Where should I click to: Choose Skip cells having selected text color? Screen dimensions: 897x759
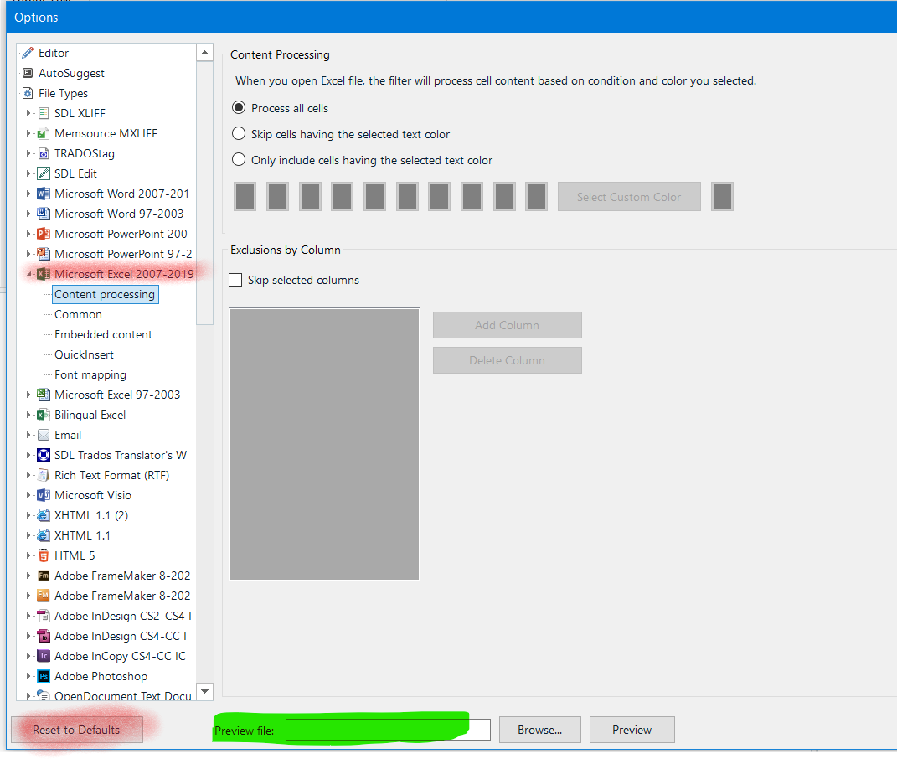239,133
